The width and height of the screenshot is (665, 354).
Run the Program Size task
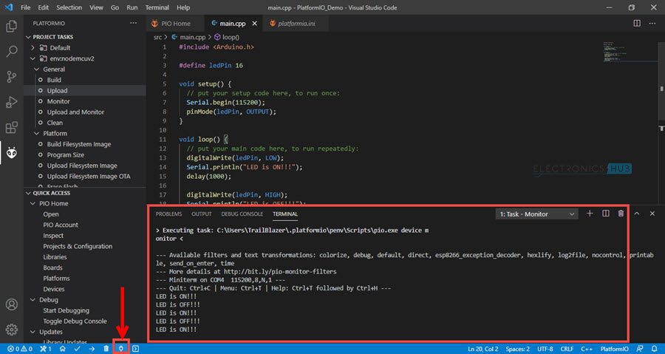click(65, 154)
